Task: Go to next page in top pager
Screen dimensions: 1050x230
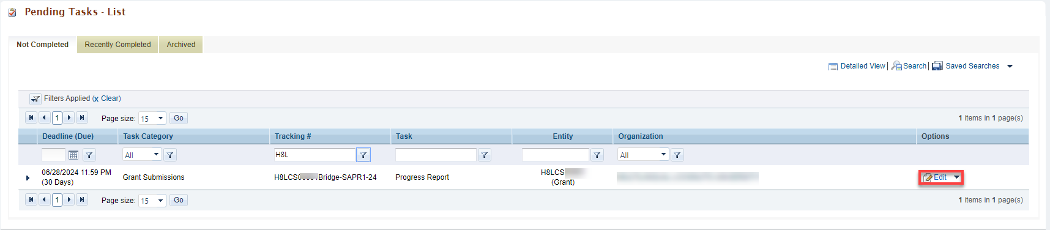Action: [x=69, y=117]
